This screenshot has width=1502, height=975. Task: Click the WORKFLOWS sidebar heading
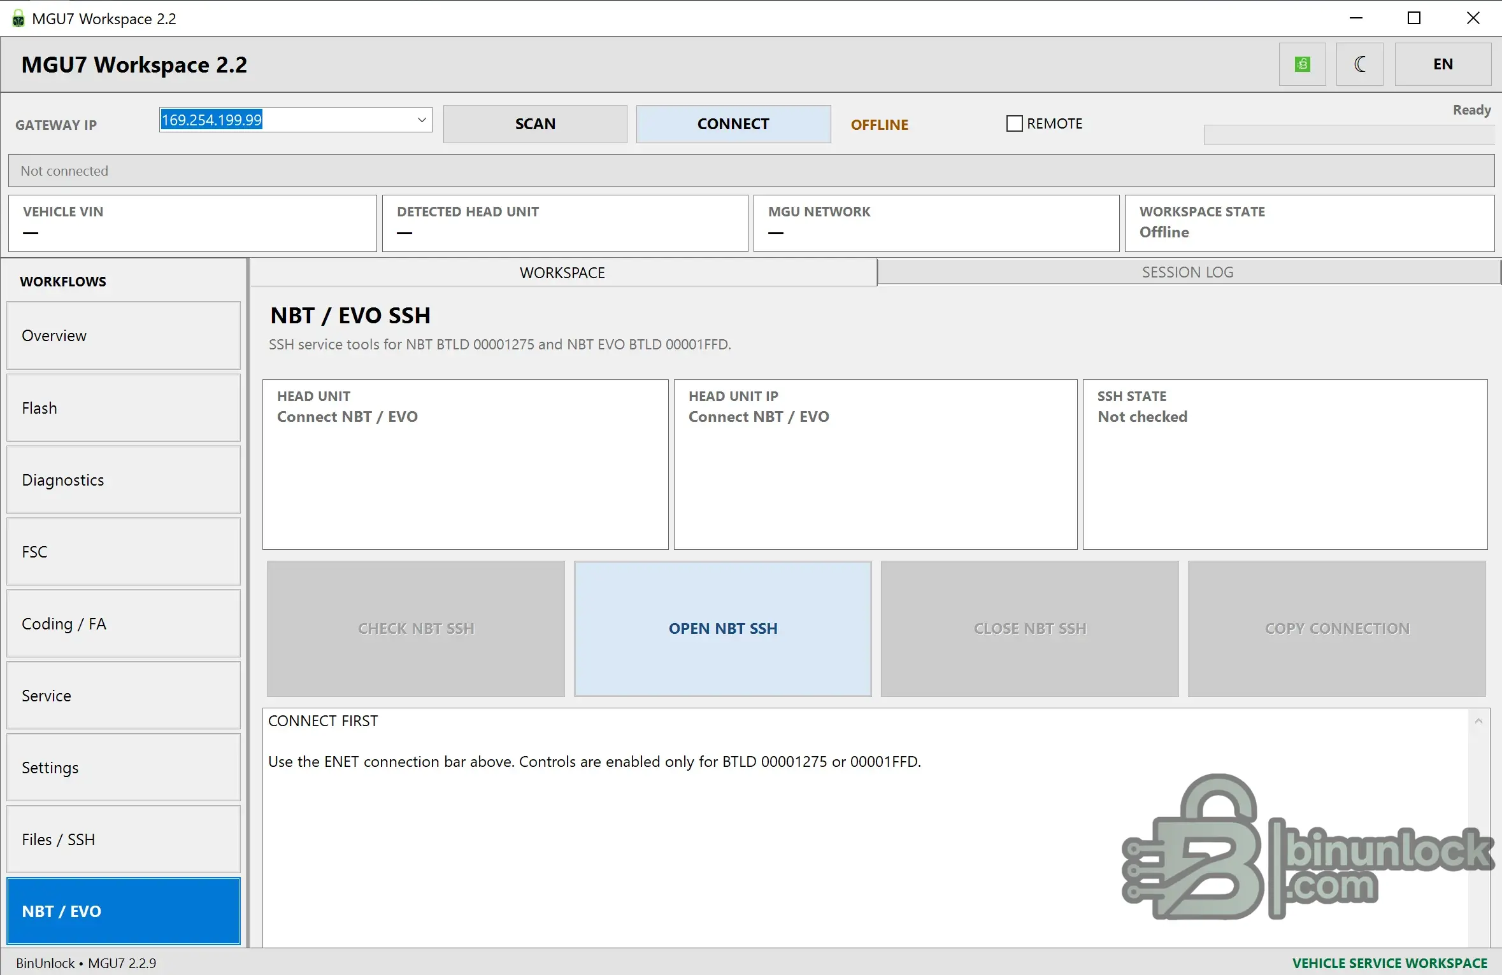point(63,281)
